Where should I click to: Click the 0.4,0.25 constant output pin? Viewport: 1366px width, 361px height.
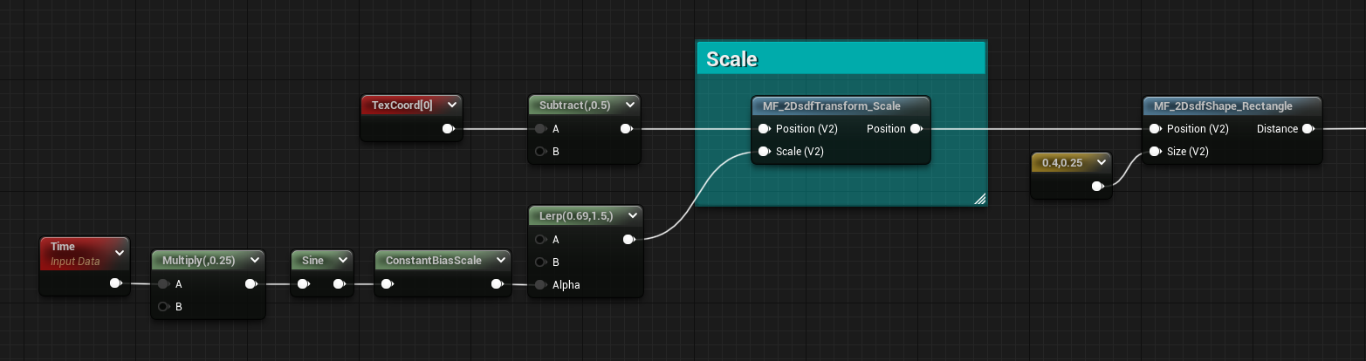pyautogui.click(x=1098, y=186)
